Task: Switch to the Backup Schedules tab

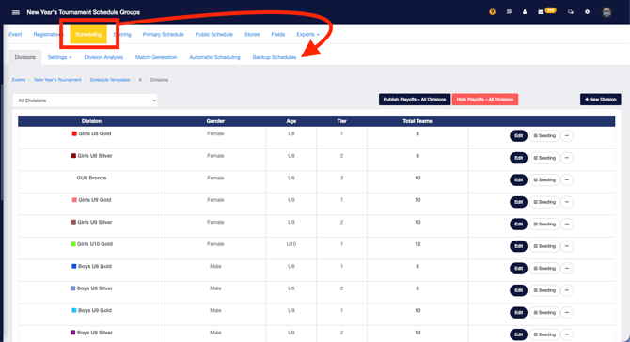Action: pos(274,57)
